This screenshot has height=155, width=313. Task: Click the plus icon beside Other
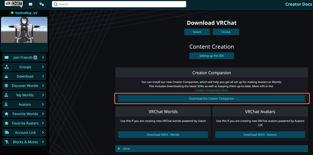pyautogui.click(x=119, y=149)
